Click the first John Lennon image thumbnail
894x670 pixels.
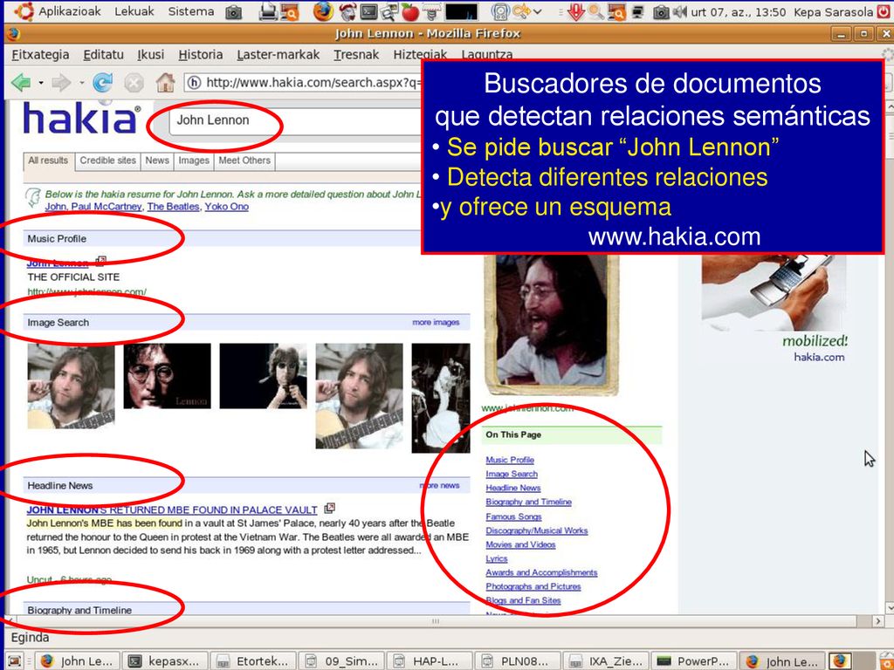click(71, 386)
